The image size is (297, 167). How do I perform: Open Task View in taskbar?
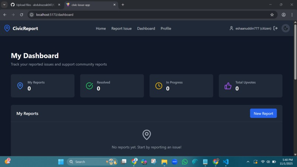[x=124, y=162]
